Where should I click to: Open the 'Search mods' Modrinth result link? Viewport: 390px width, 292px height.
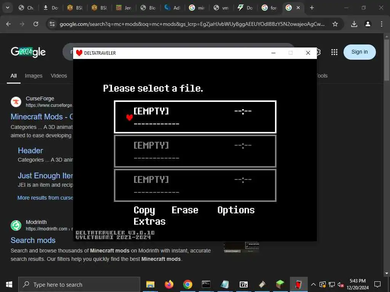(x=33, y=240)
